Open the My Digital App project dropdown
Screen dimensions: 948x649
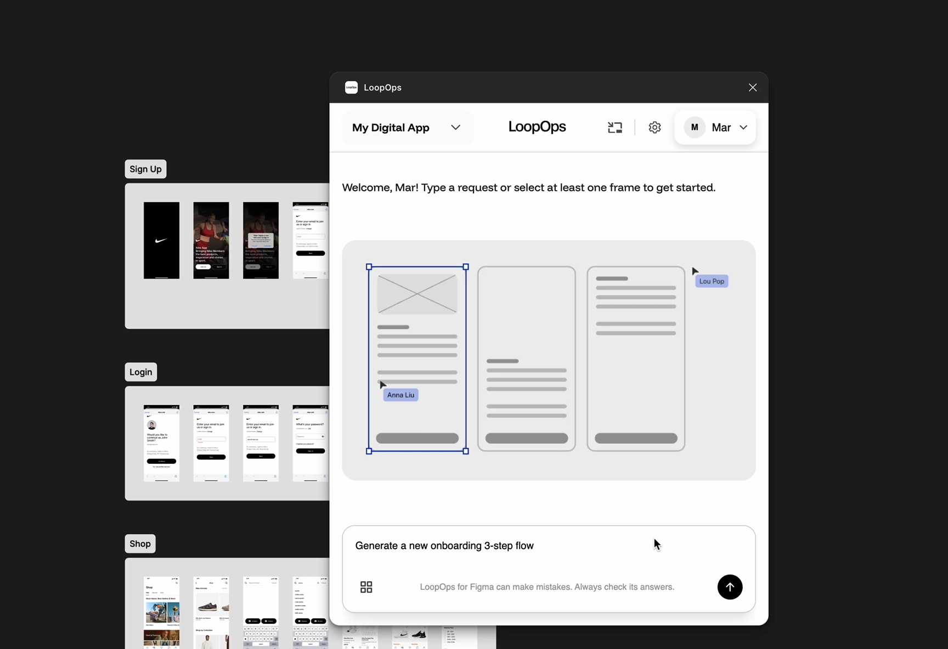tap(407, 127)
